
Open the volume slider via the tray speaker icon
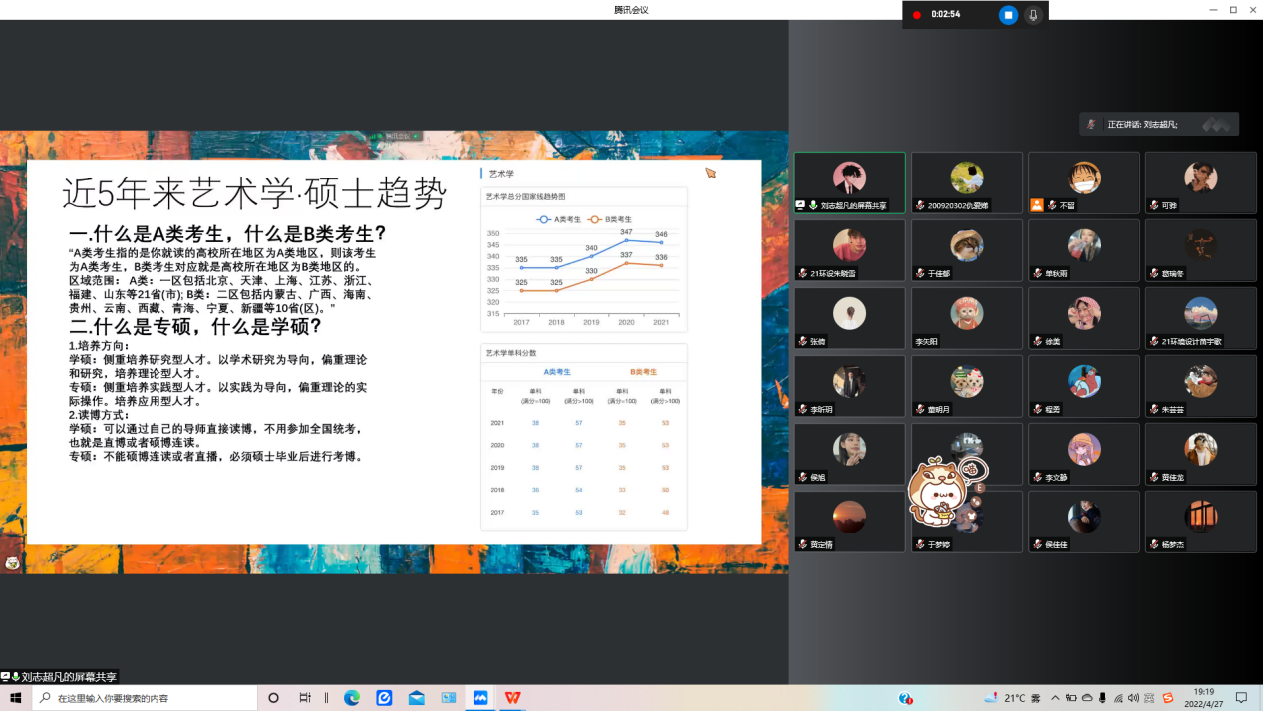(1134, 698)
